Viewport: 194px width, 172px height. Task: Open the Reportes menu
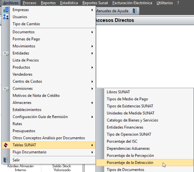[x=48, y=3]
